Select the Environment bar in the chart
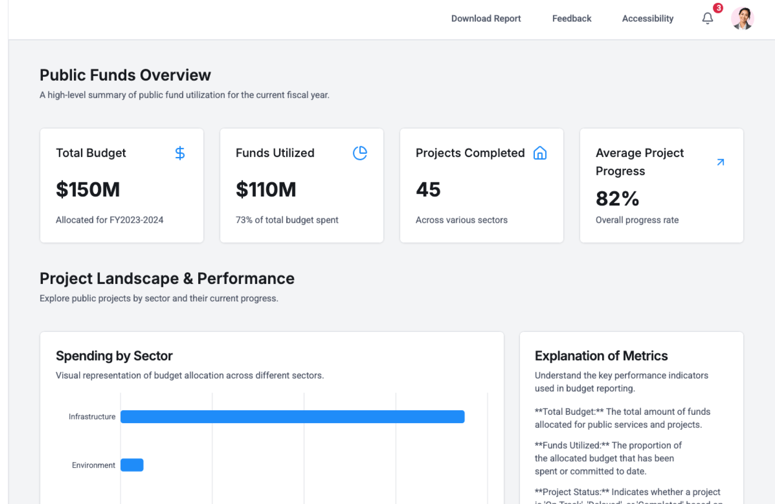Screen dimensions: 775x504 coord(132,465)
